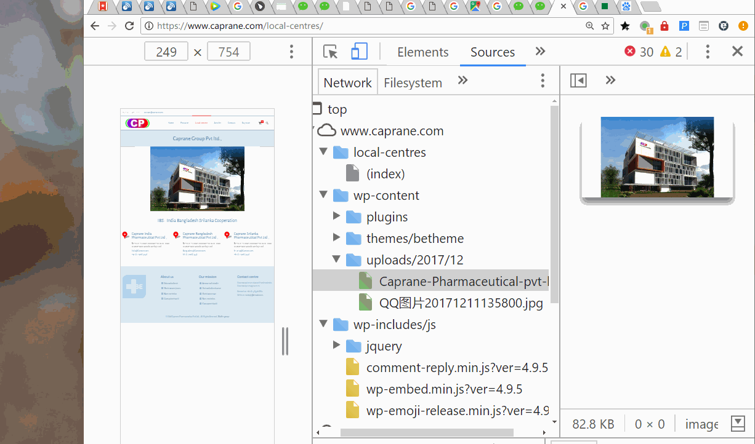755x444 pixels.
Task: Click the inspect element picker icon
Action: click(x=331, y=52)
